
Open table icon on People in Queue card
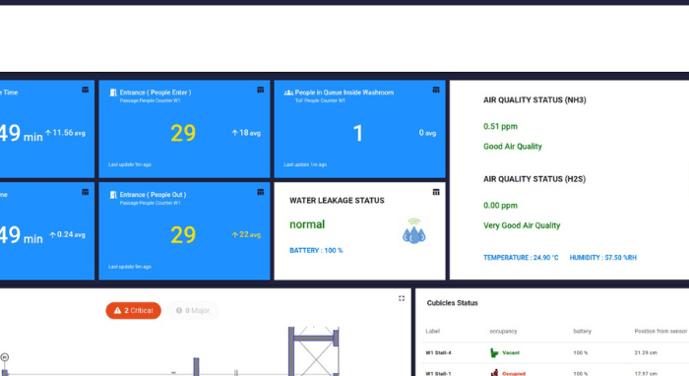coord(436,90)
